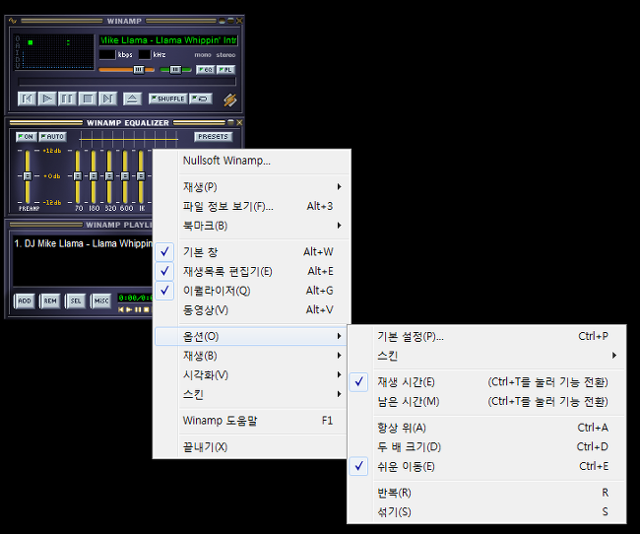
Task: Click the equalizer PREAMP slider
Action: (28, 176)
